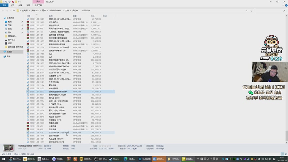Screen dimensions: 288x162
Task: Open the 视频工具 ribbon tab
Action: point(38,5)
